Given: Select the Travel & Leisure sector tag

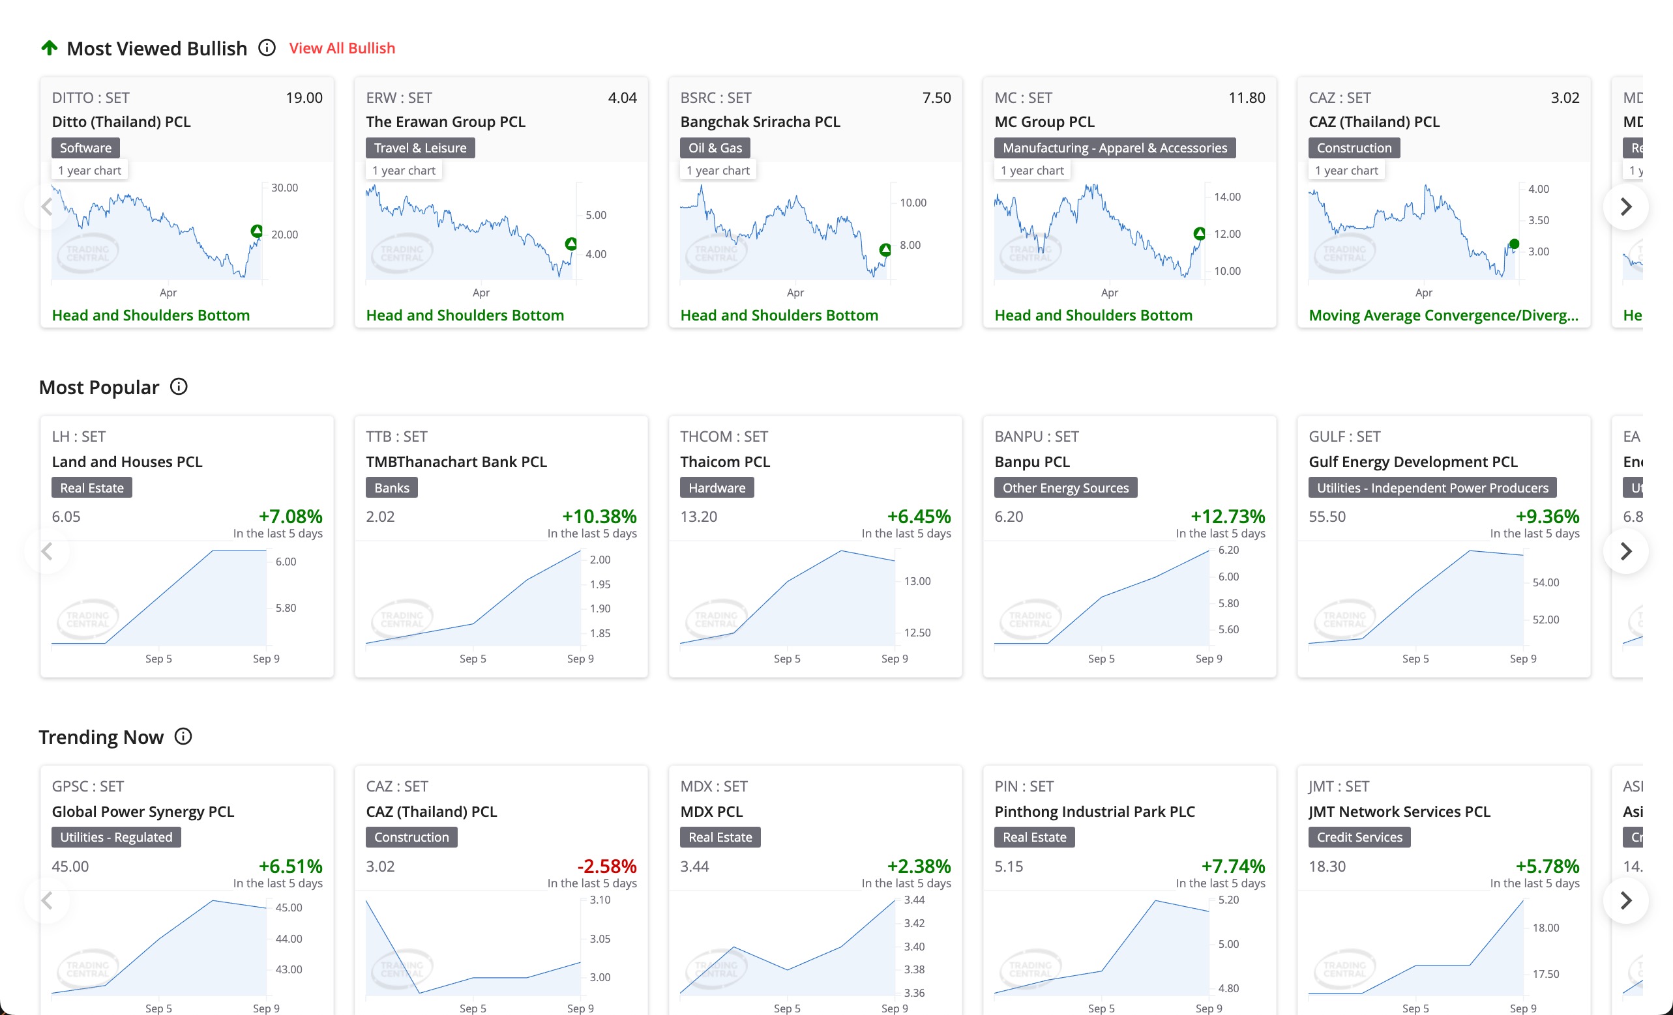Looking at the screenshot, I should pos(421,148).
